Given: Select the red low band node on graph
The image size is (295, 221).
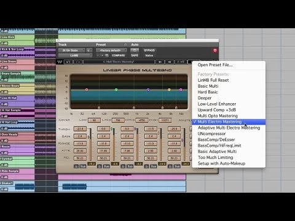Looking at the screenshot, I should [87, 90].
